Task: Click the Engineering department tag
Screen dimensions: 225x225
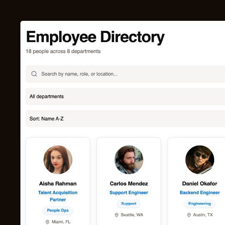Action: 200,203
